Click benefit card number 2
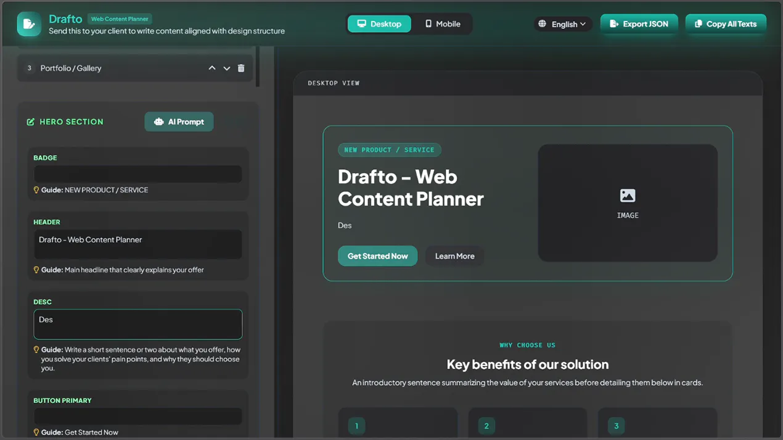This screenshot has width=783, height=440. pos(528,423)
